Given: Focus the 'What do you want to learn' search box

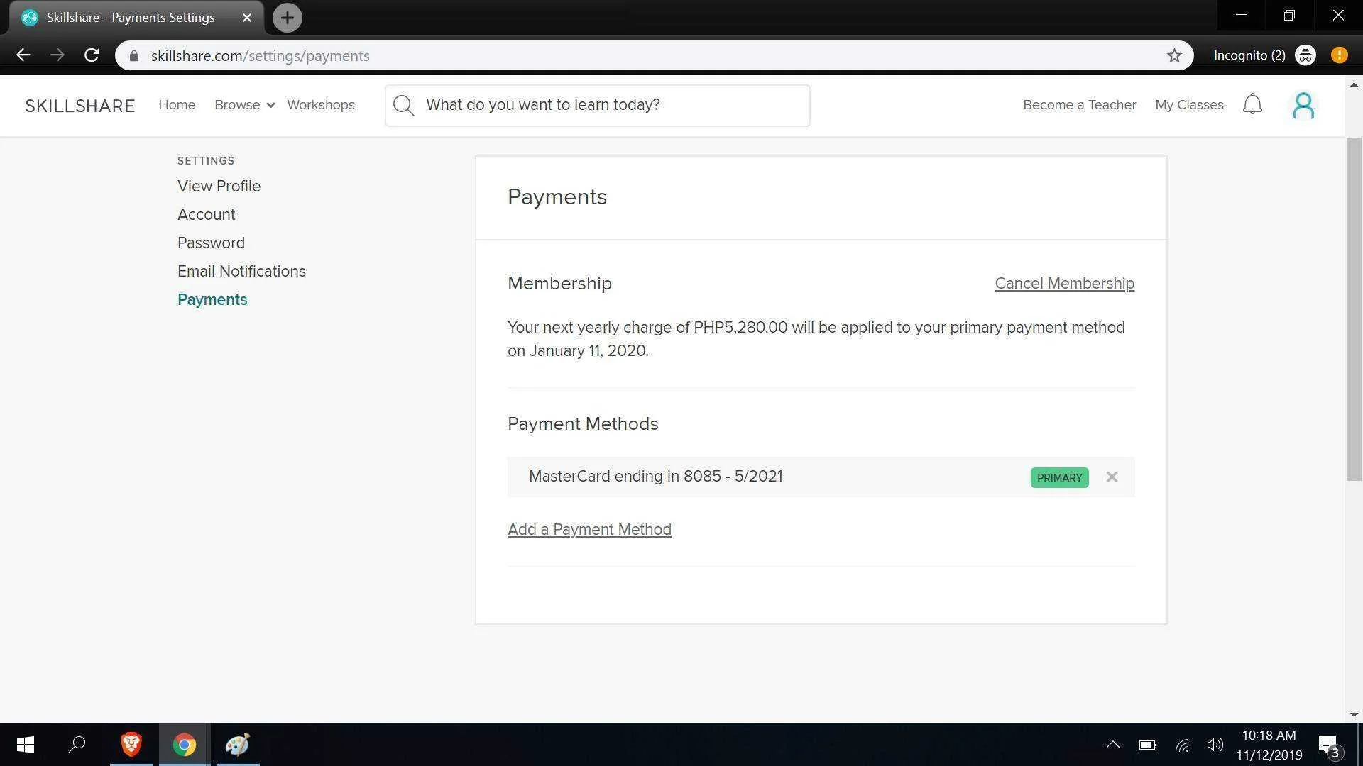Looking at the screenshot, I should click(597, 105).
